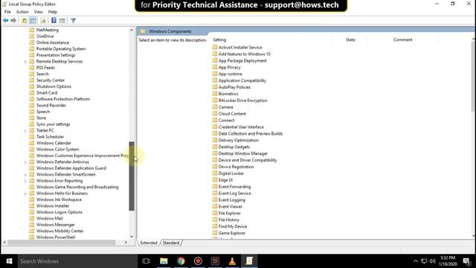This screenshot has width=476, height=268.
Task: Expand the Tablet PC tree node
Action: (25, 131)
